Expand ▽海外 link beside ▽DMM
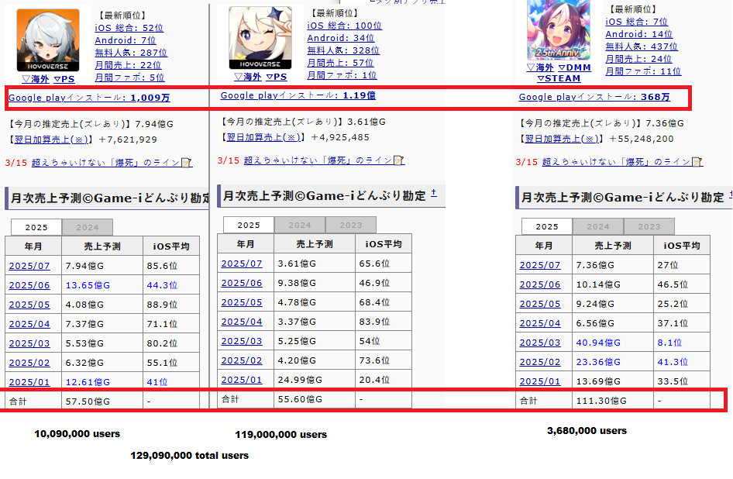The height and width of the screenshot is (479, 733). (540, 68)
